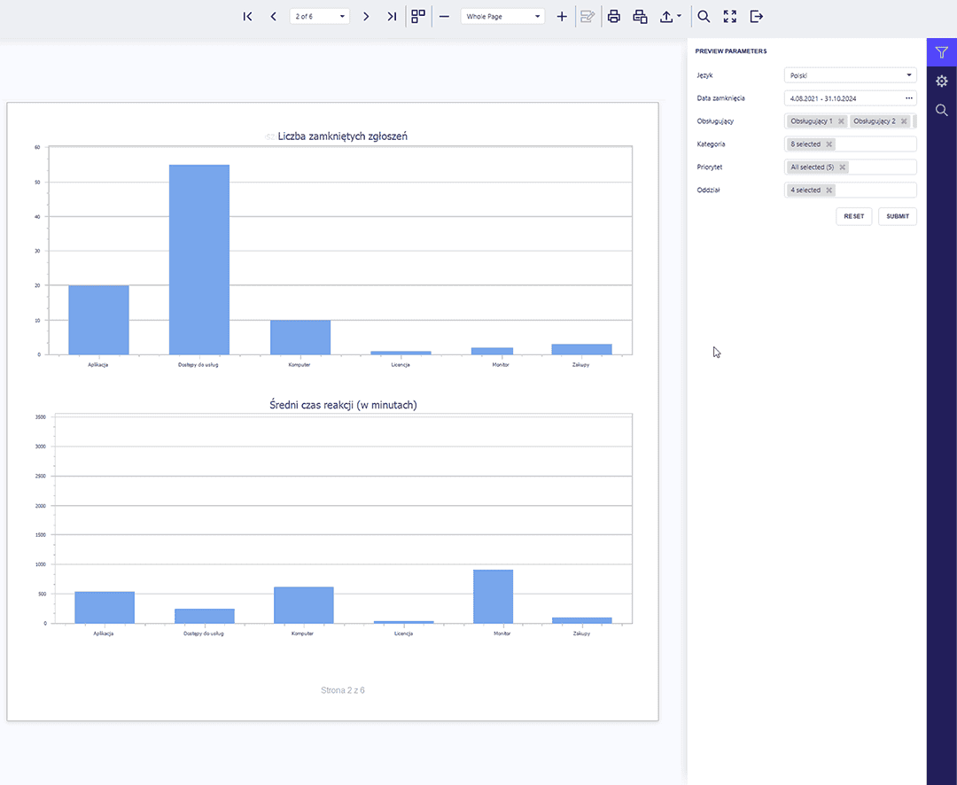This screenshot has height=785, width=957.
Task: Open search from the top toolbar magnifier
Action: pos(704,16)
